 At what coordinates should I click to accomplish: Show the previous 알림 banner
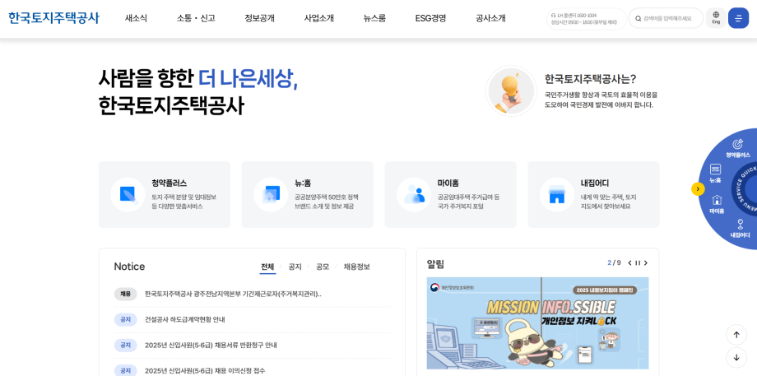(629, 263)
